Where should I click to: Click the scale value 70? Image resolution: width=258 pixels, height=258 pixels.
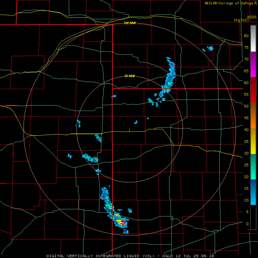pos(246,59)
